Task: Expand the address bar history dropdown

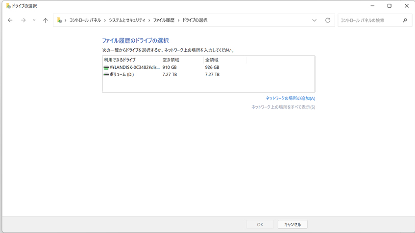Action: tap(314, 21)
